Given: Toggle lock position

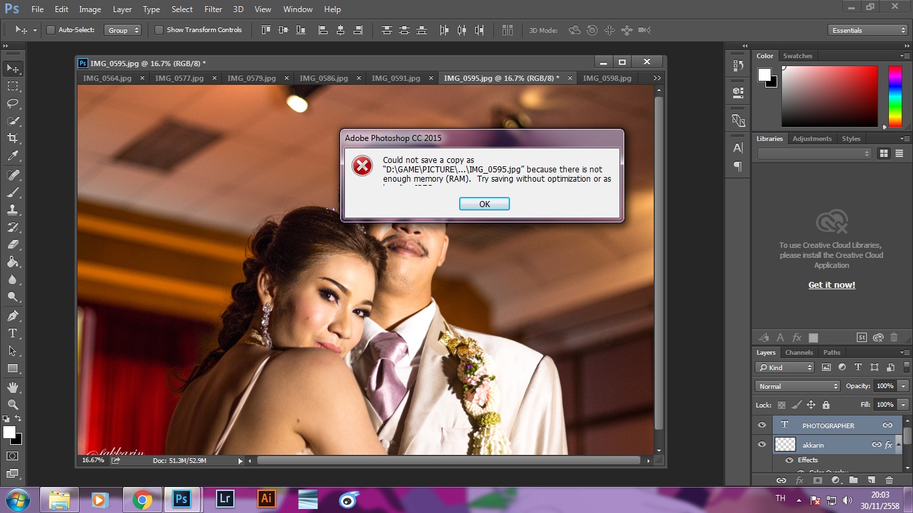Looking at the screenshot, I should pos(811,405).
